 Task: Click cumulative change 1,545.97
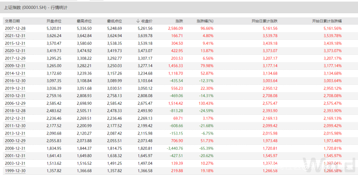[x=270, y=156]
